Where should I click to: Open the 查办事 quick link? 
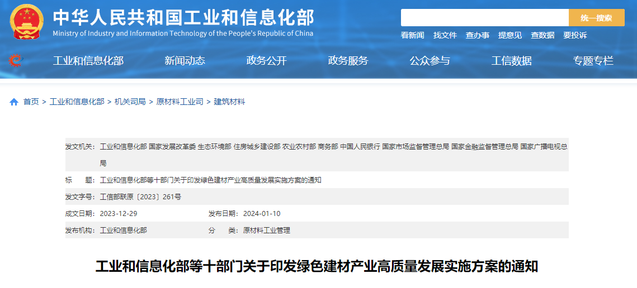click(x=478, y=35)
